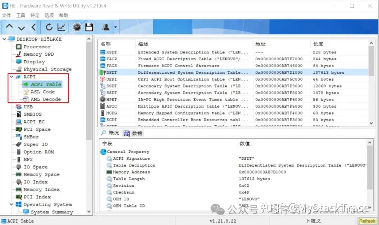The width and height of the screenshot is (379, 225).
Task: Click the FACP table row icon
Action: click(102, 59)
